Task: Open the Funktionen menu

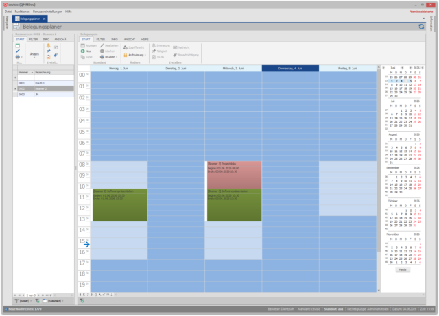Action: 23,12
